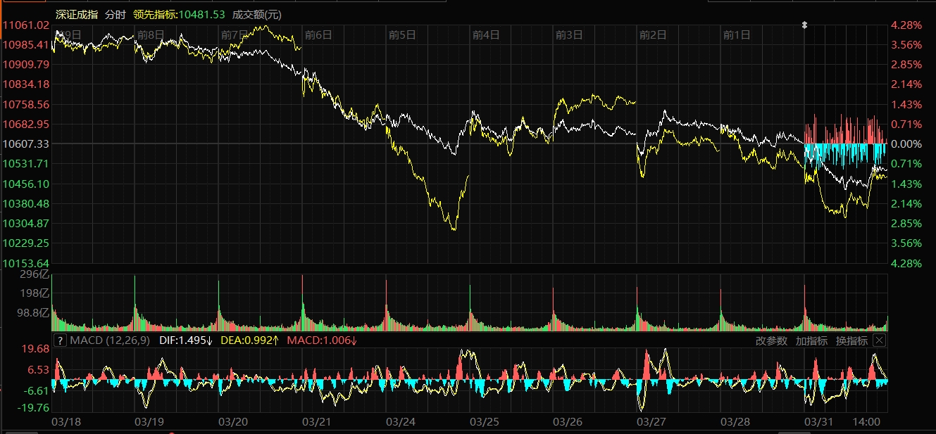Switch to the 分时 view label
Screen dimensions: 936x434
116,14
